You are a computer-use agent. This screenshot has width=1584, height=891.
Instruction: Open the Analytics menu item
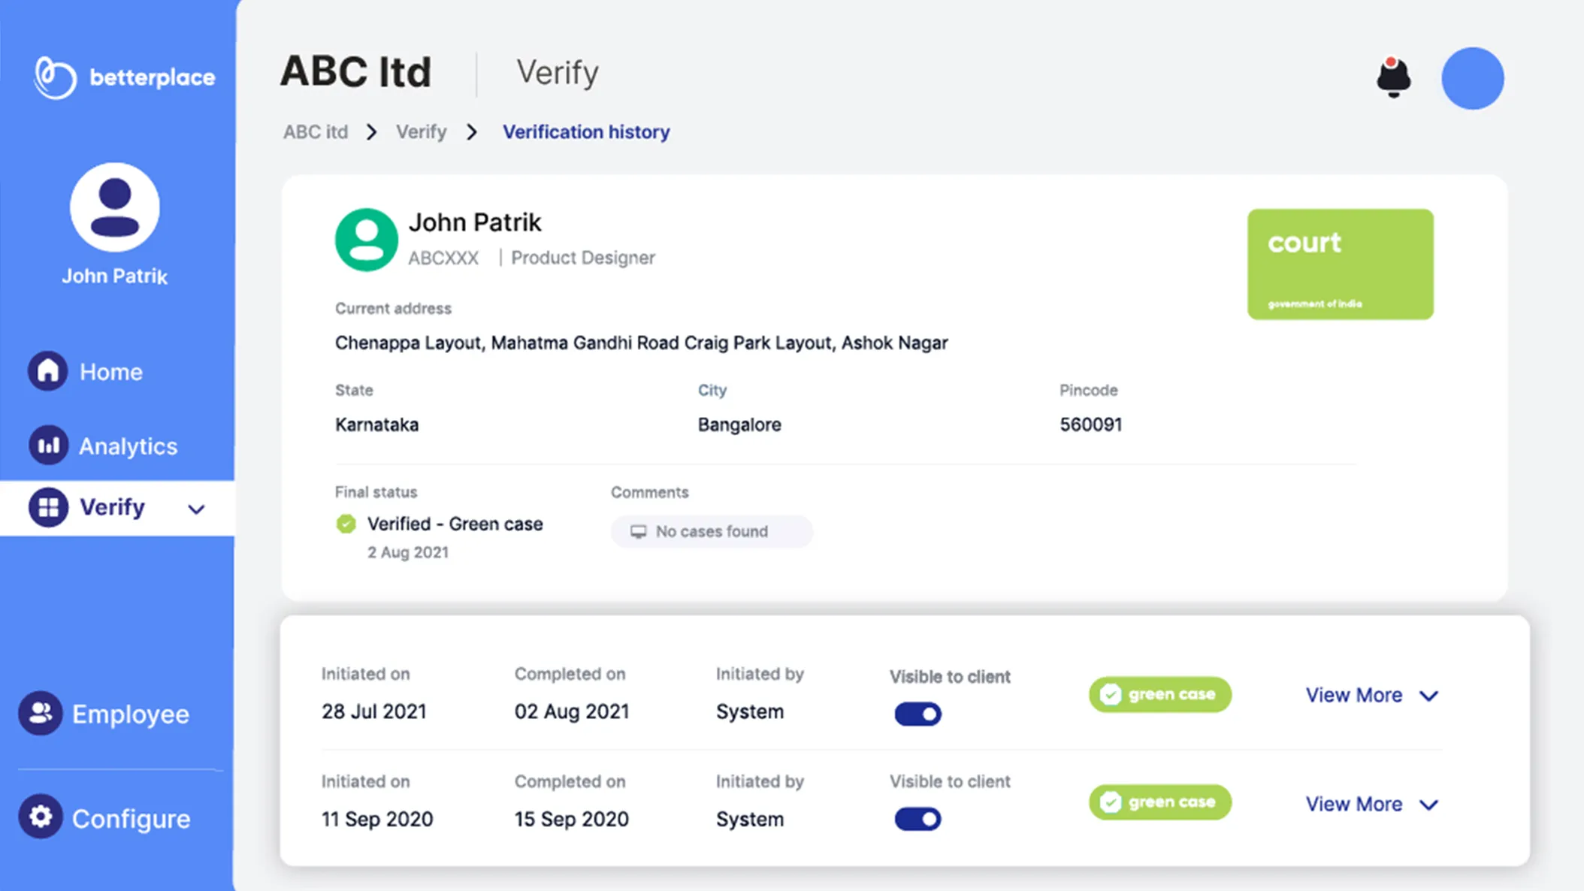(x=128, y=446)
